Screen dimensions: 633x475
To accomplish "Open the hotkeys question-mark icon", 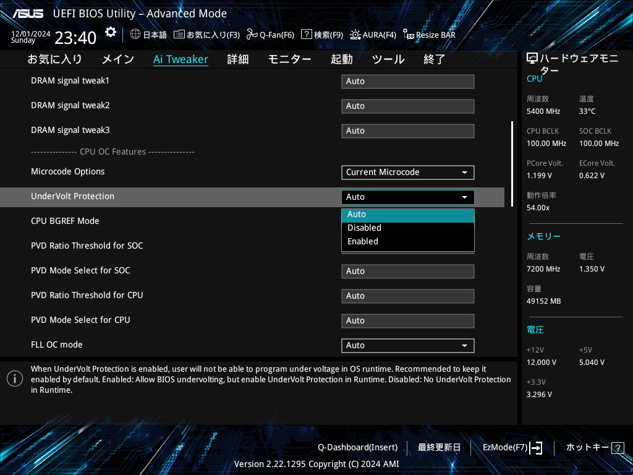I will point(618,448).
